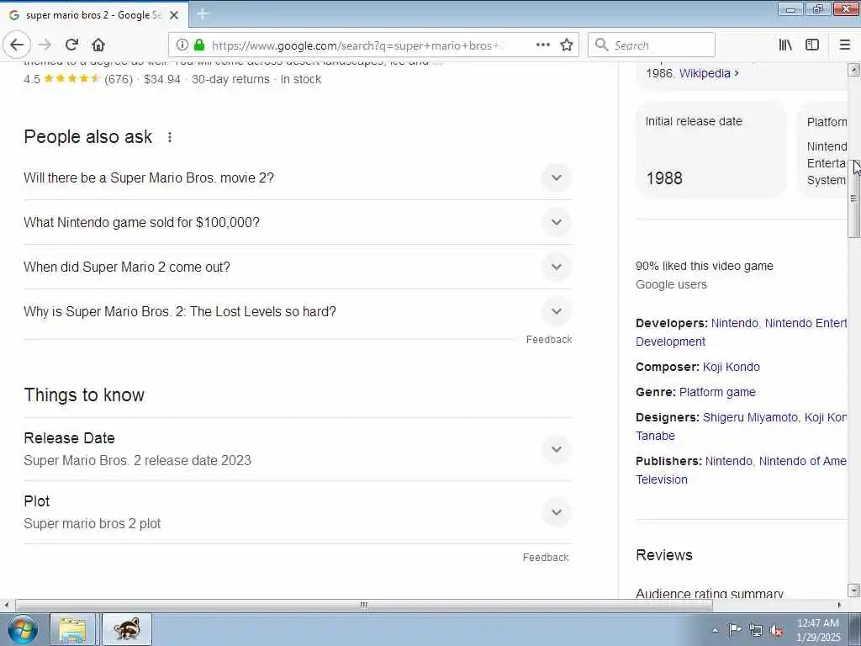
Task: Open the first Nintendo developer link
Action: coord(734,323)
